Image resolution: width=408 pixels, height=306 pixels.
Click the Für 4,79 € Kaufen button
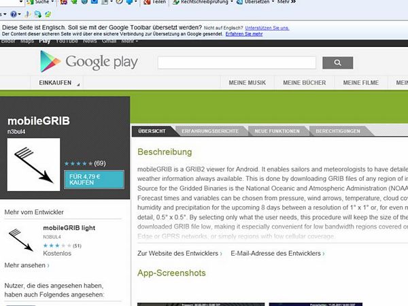pos(93,179)
